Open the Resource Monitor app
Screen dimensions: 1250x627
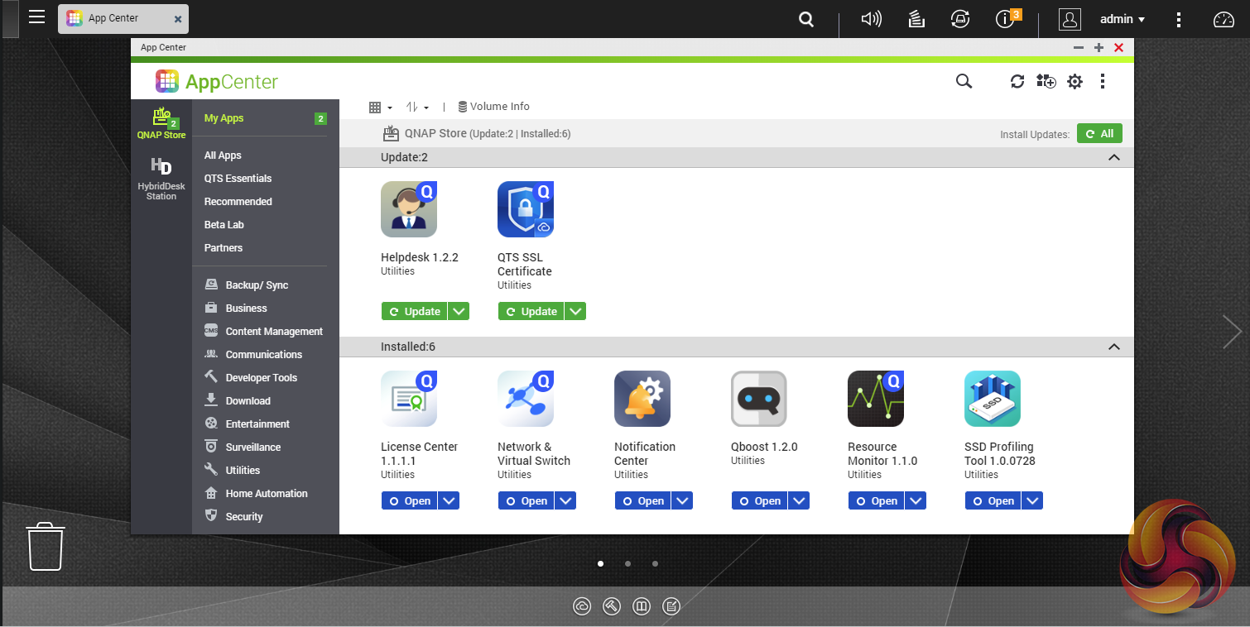click(877, 500)
